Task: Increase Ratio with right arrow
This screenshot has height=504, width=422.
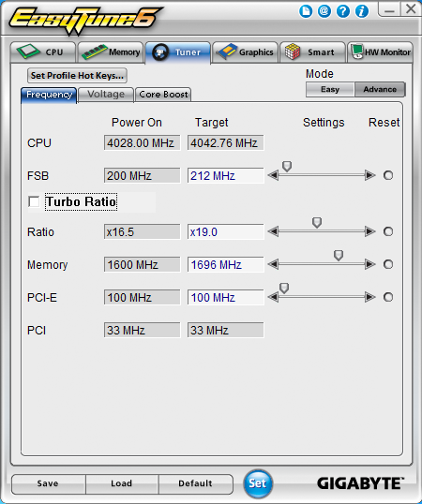Action: tap(370, 231)
